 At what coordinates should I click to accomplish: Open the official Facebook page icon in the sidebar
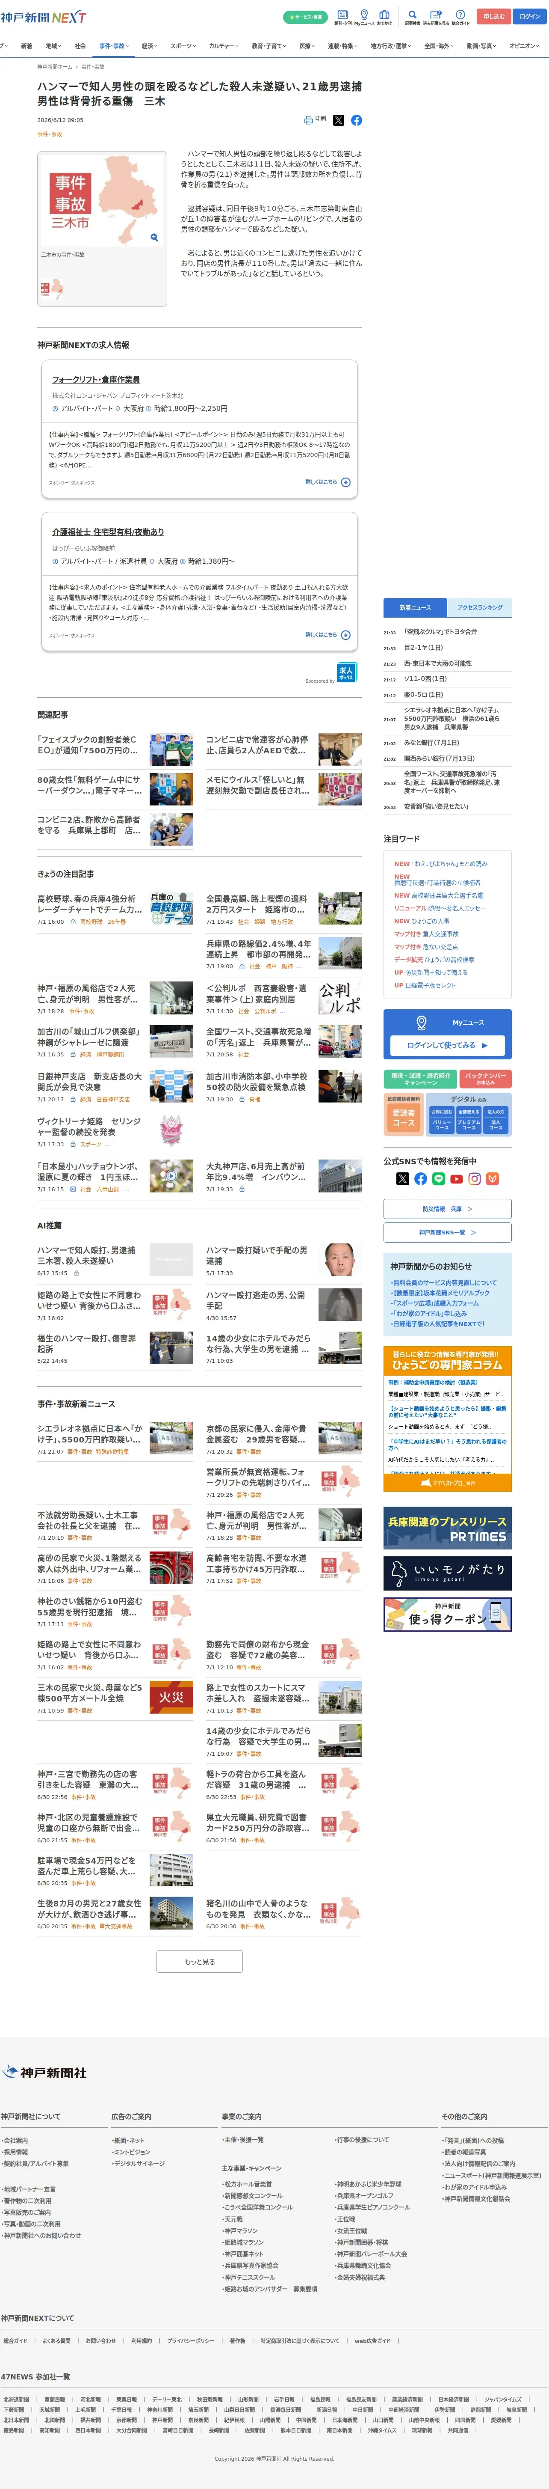point(421,1179)
